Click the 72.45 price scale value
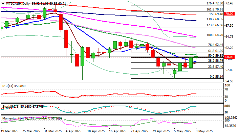Image resolution: width=237 pixels, height=135 pixels. click(x=229, y=3)
